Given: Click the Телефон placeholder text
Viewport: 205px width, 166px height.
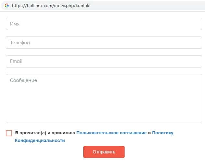Looking at the screenshot, I should coord(20,43).
